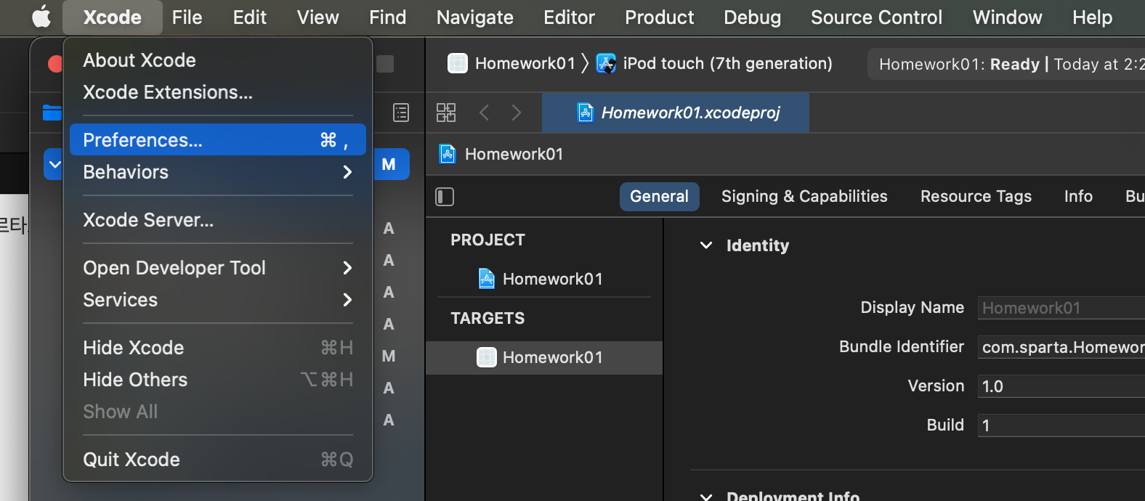Collapse the Identity section
This screenshot has height=501, width=1145.
coord(706,245)
